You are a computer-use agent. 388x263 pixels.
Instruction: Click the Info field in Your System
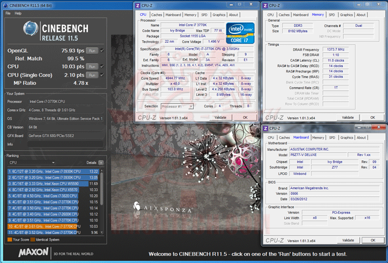pos(65,144)
